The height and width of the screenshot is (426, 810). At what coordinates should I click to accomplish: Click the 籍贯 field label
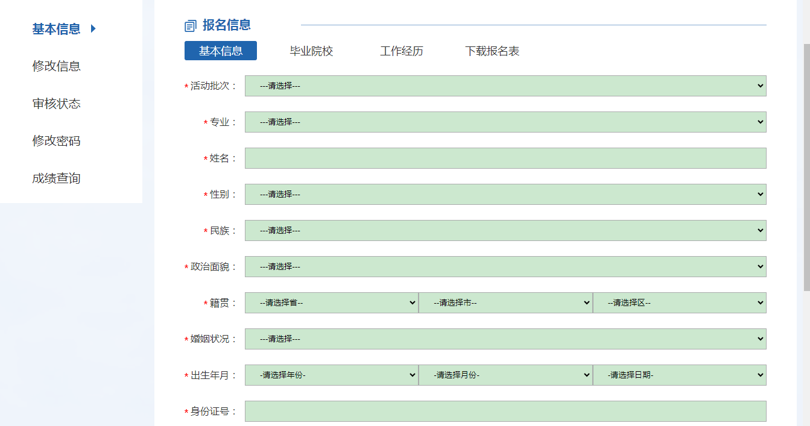coord(220,303)
